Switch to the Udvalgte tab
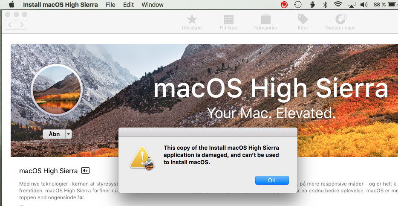This screenshot has height=206, width=398. 192,22
